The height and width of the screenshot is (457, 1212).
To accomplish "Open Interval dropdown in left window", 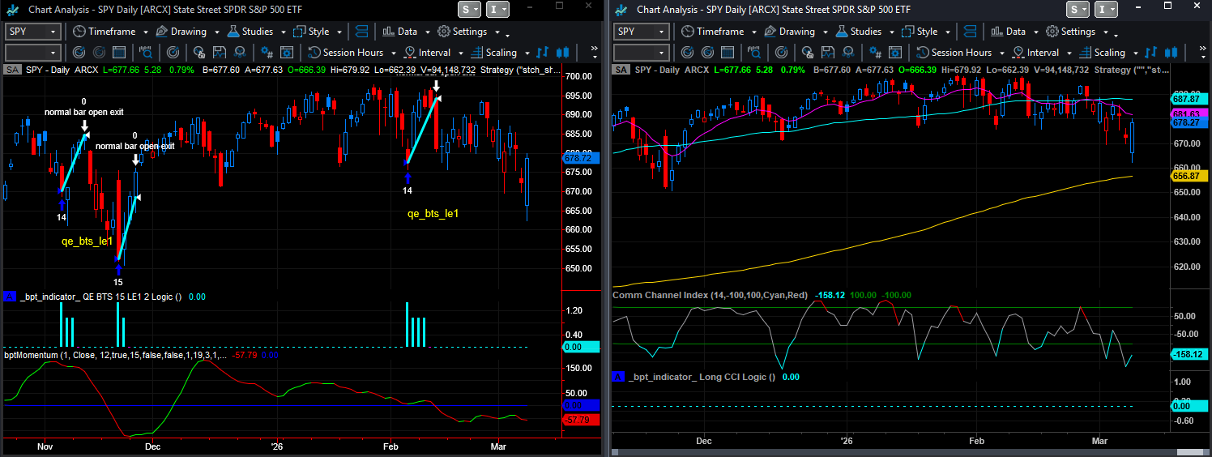I will pyautogui.click(x=432, y=53).
